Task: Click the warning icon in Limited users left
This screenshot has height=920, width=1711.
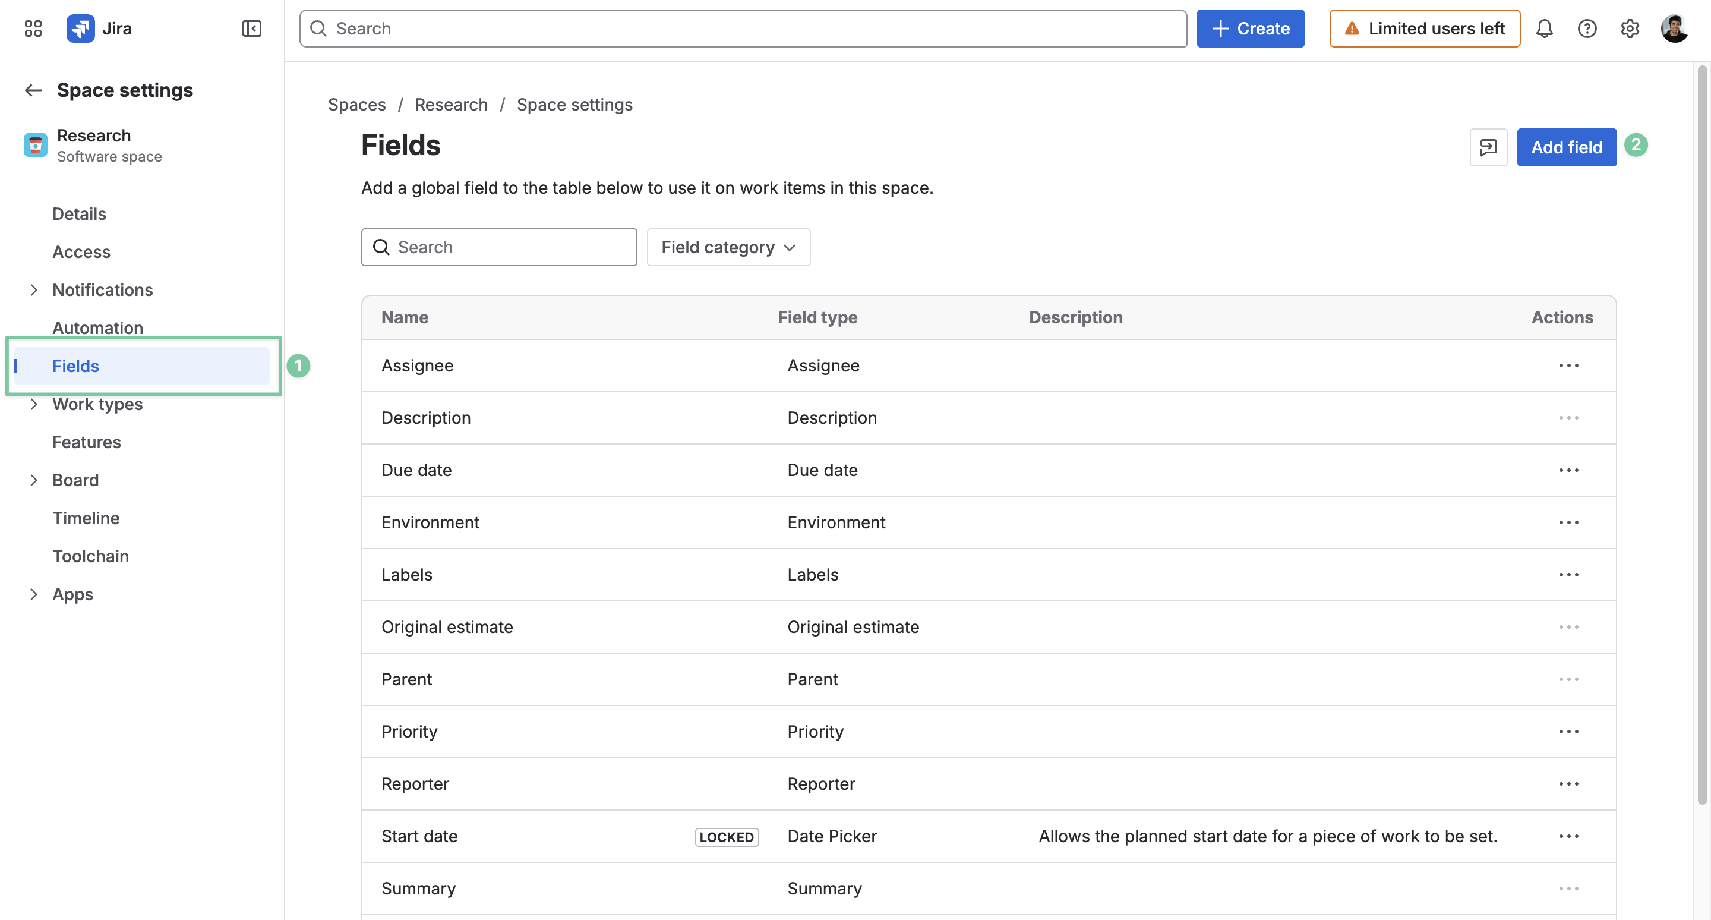Action: tap(1352, 29)
